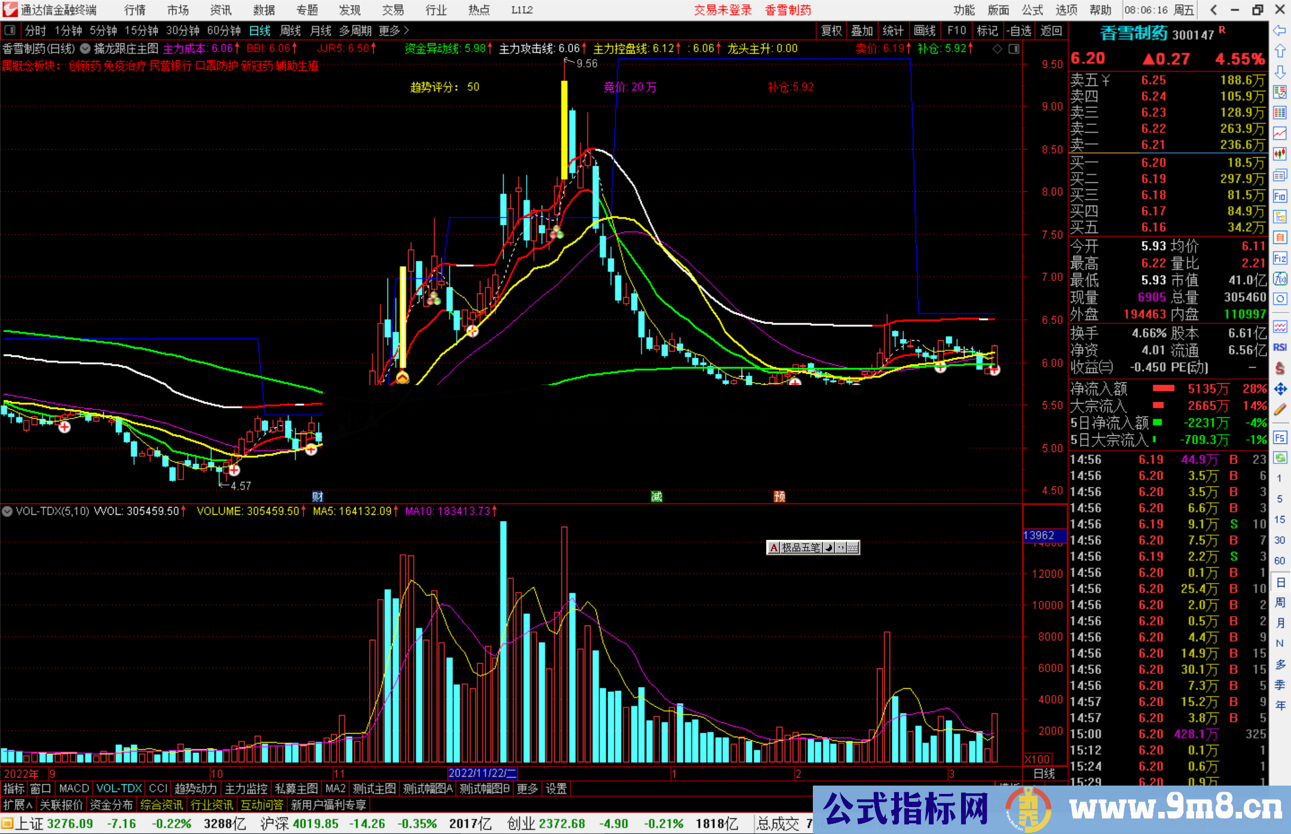Open the F10 company info sidebar icon
The height and width of the screenshot is (834, 1291).
coord(1280,196)
